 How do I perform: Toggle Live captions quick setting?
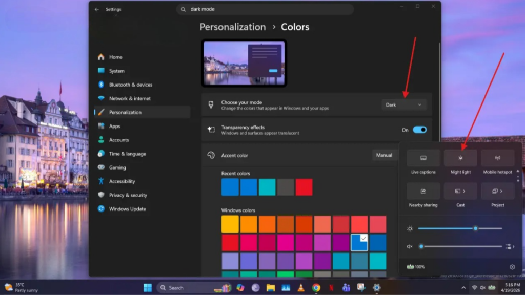point(423,158)
